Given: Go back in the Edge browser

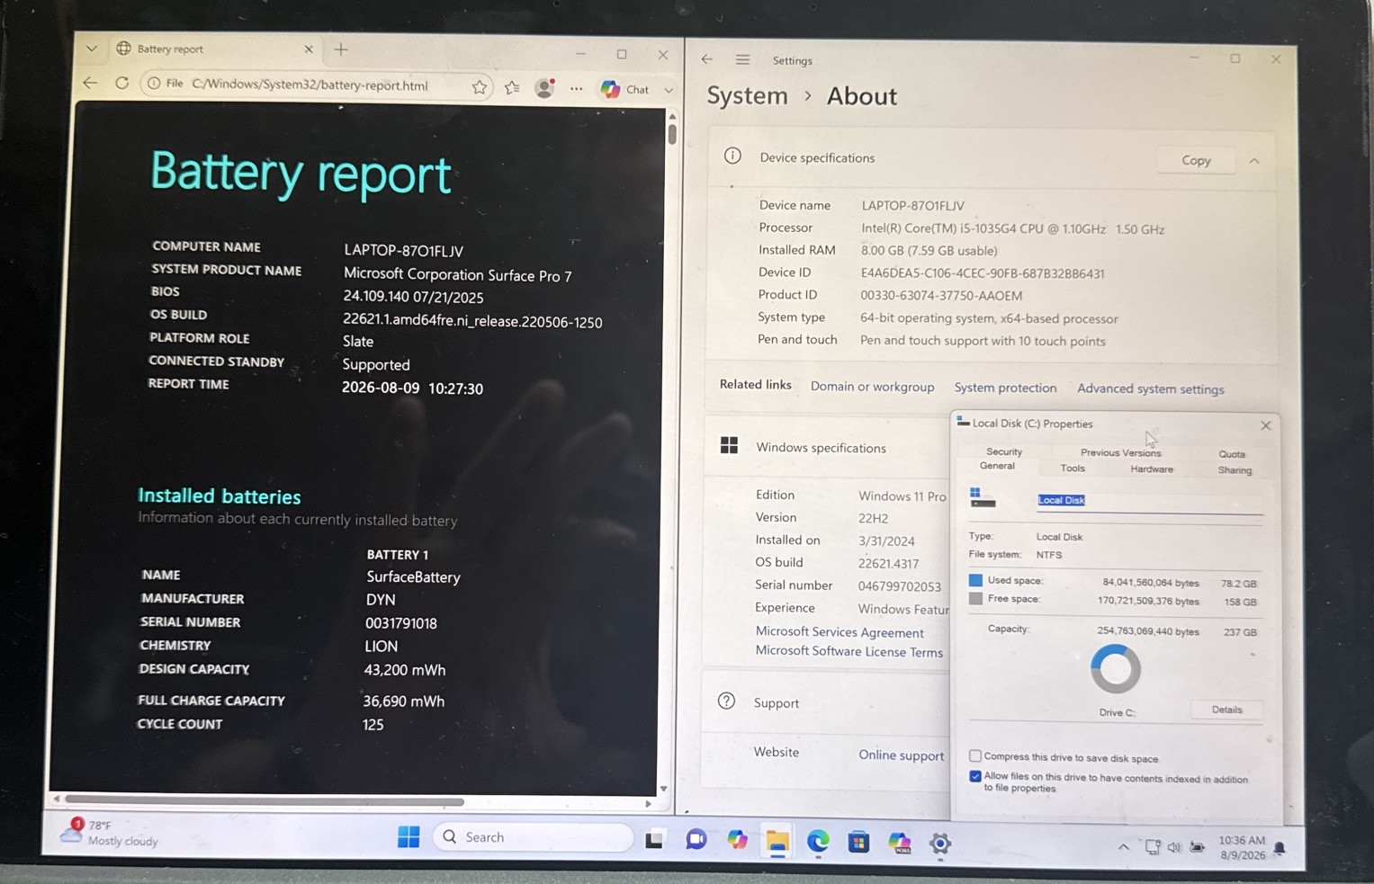Looking at the screenshot, I should (90, 84).
